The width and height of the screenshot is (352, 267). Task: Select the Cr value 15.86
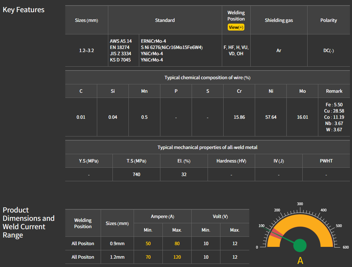[239, 117]
